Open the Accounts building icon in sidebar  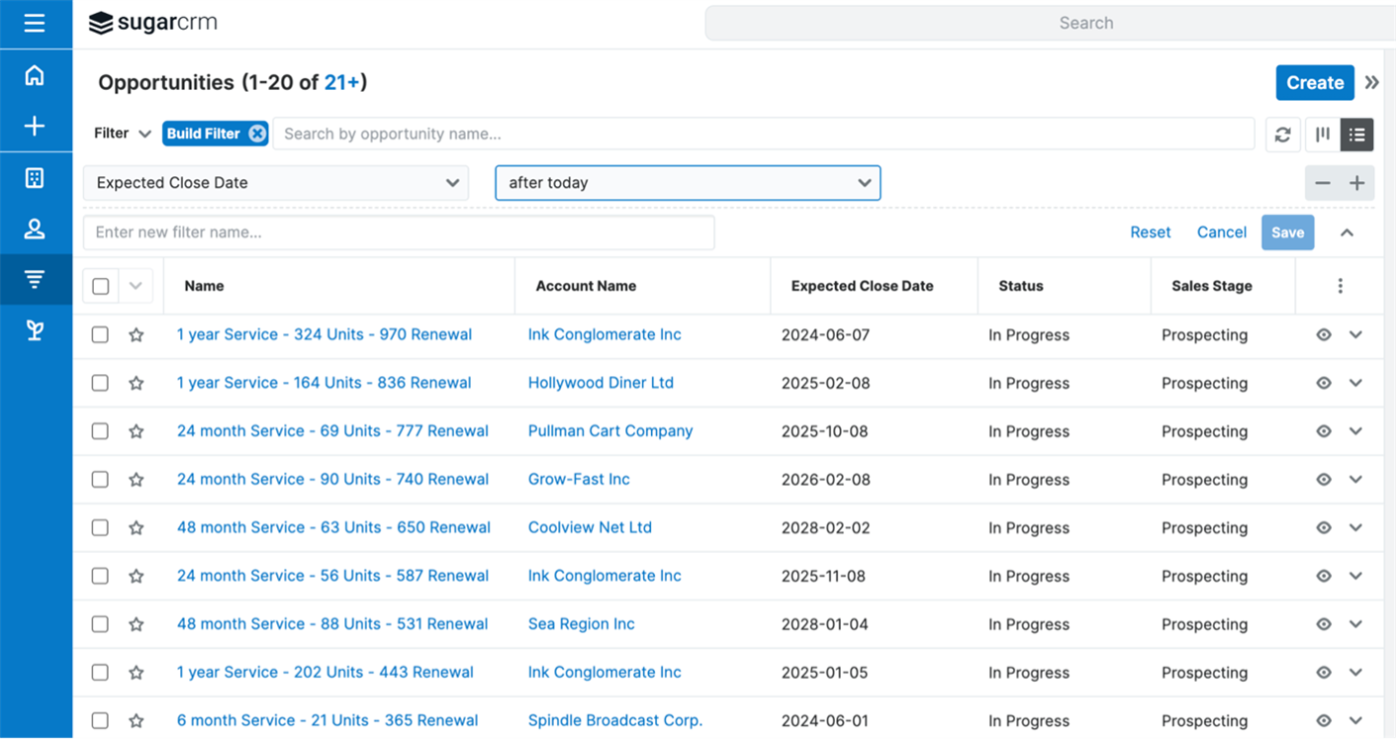point(35,178)
